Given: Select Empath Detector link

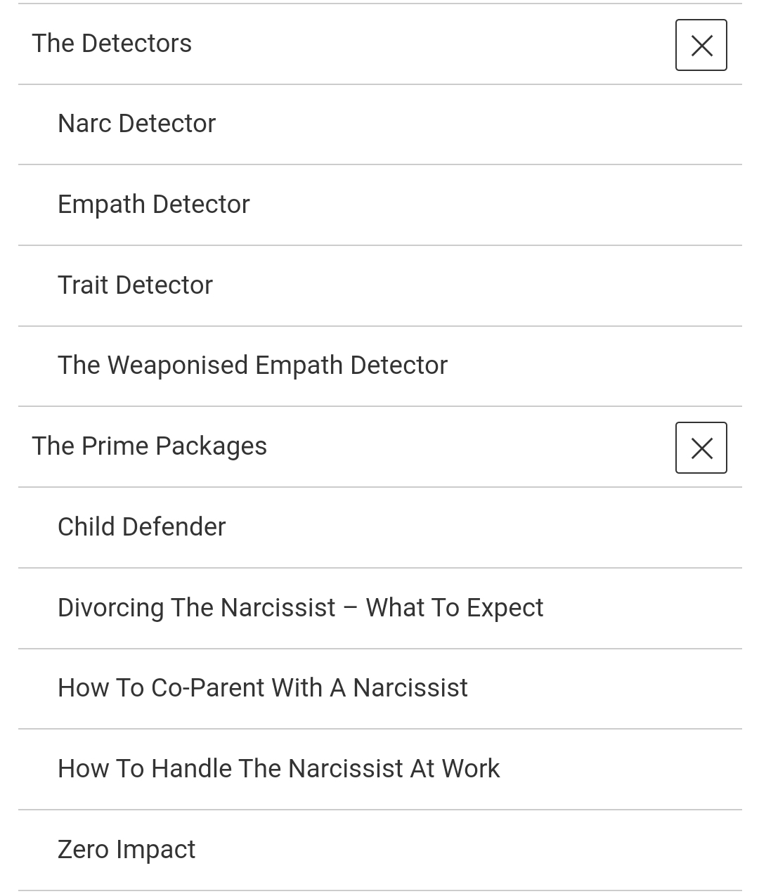Looking at the screenshot, I should 153,205.
